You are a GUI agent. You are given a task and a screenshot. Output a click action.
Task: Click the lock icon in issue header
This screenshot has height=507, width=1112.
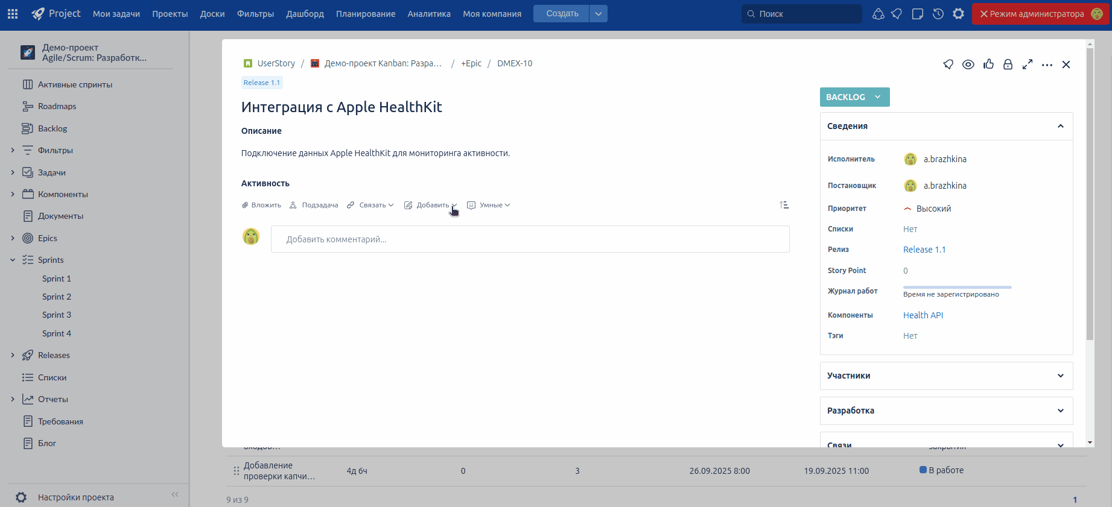point(1008,65)
